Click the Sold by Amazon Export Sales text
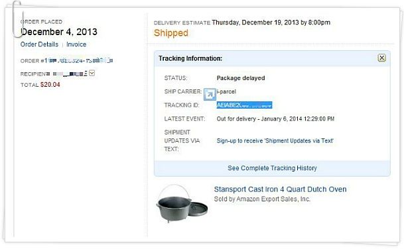Screen dimensions: 404x249 [262, 199]
